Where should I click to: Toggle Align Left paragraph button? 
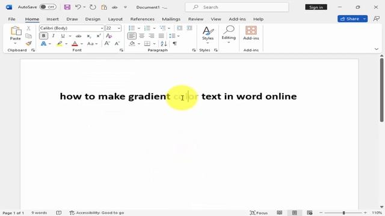coord(132,36)
